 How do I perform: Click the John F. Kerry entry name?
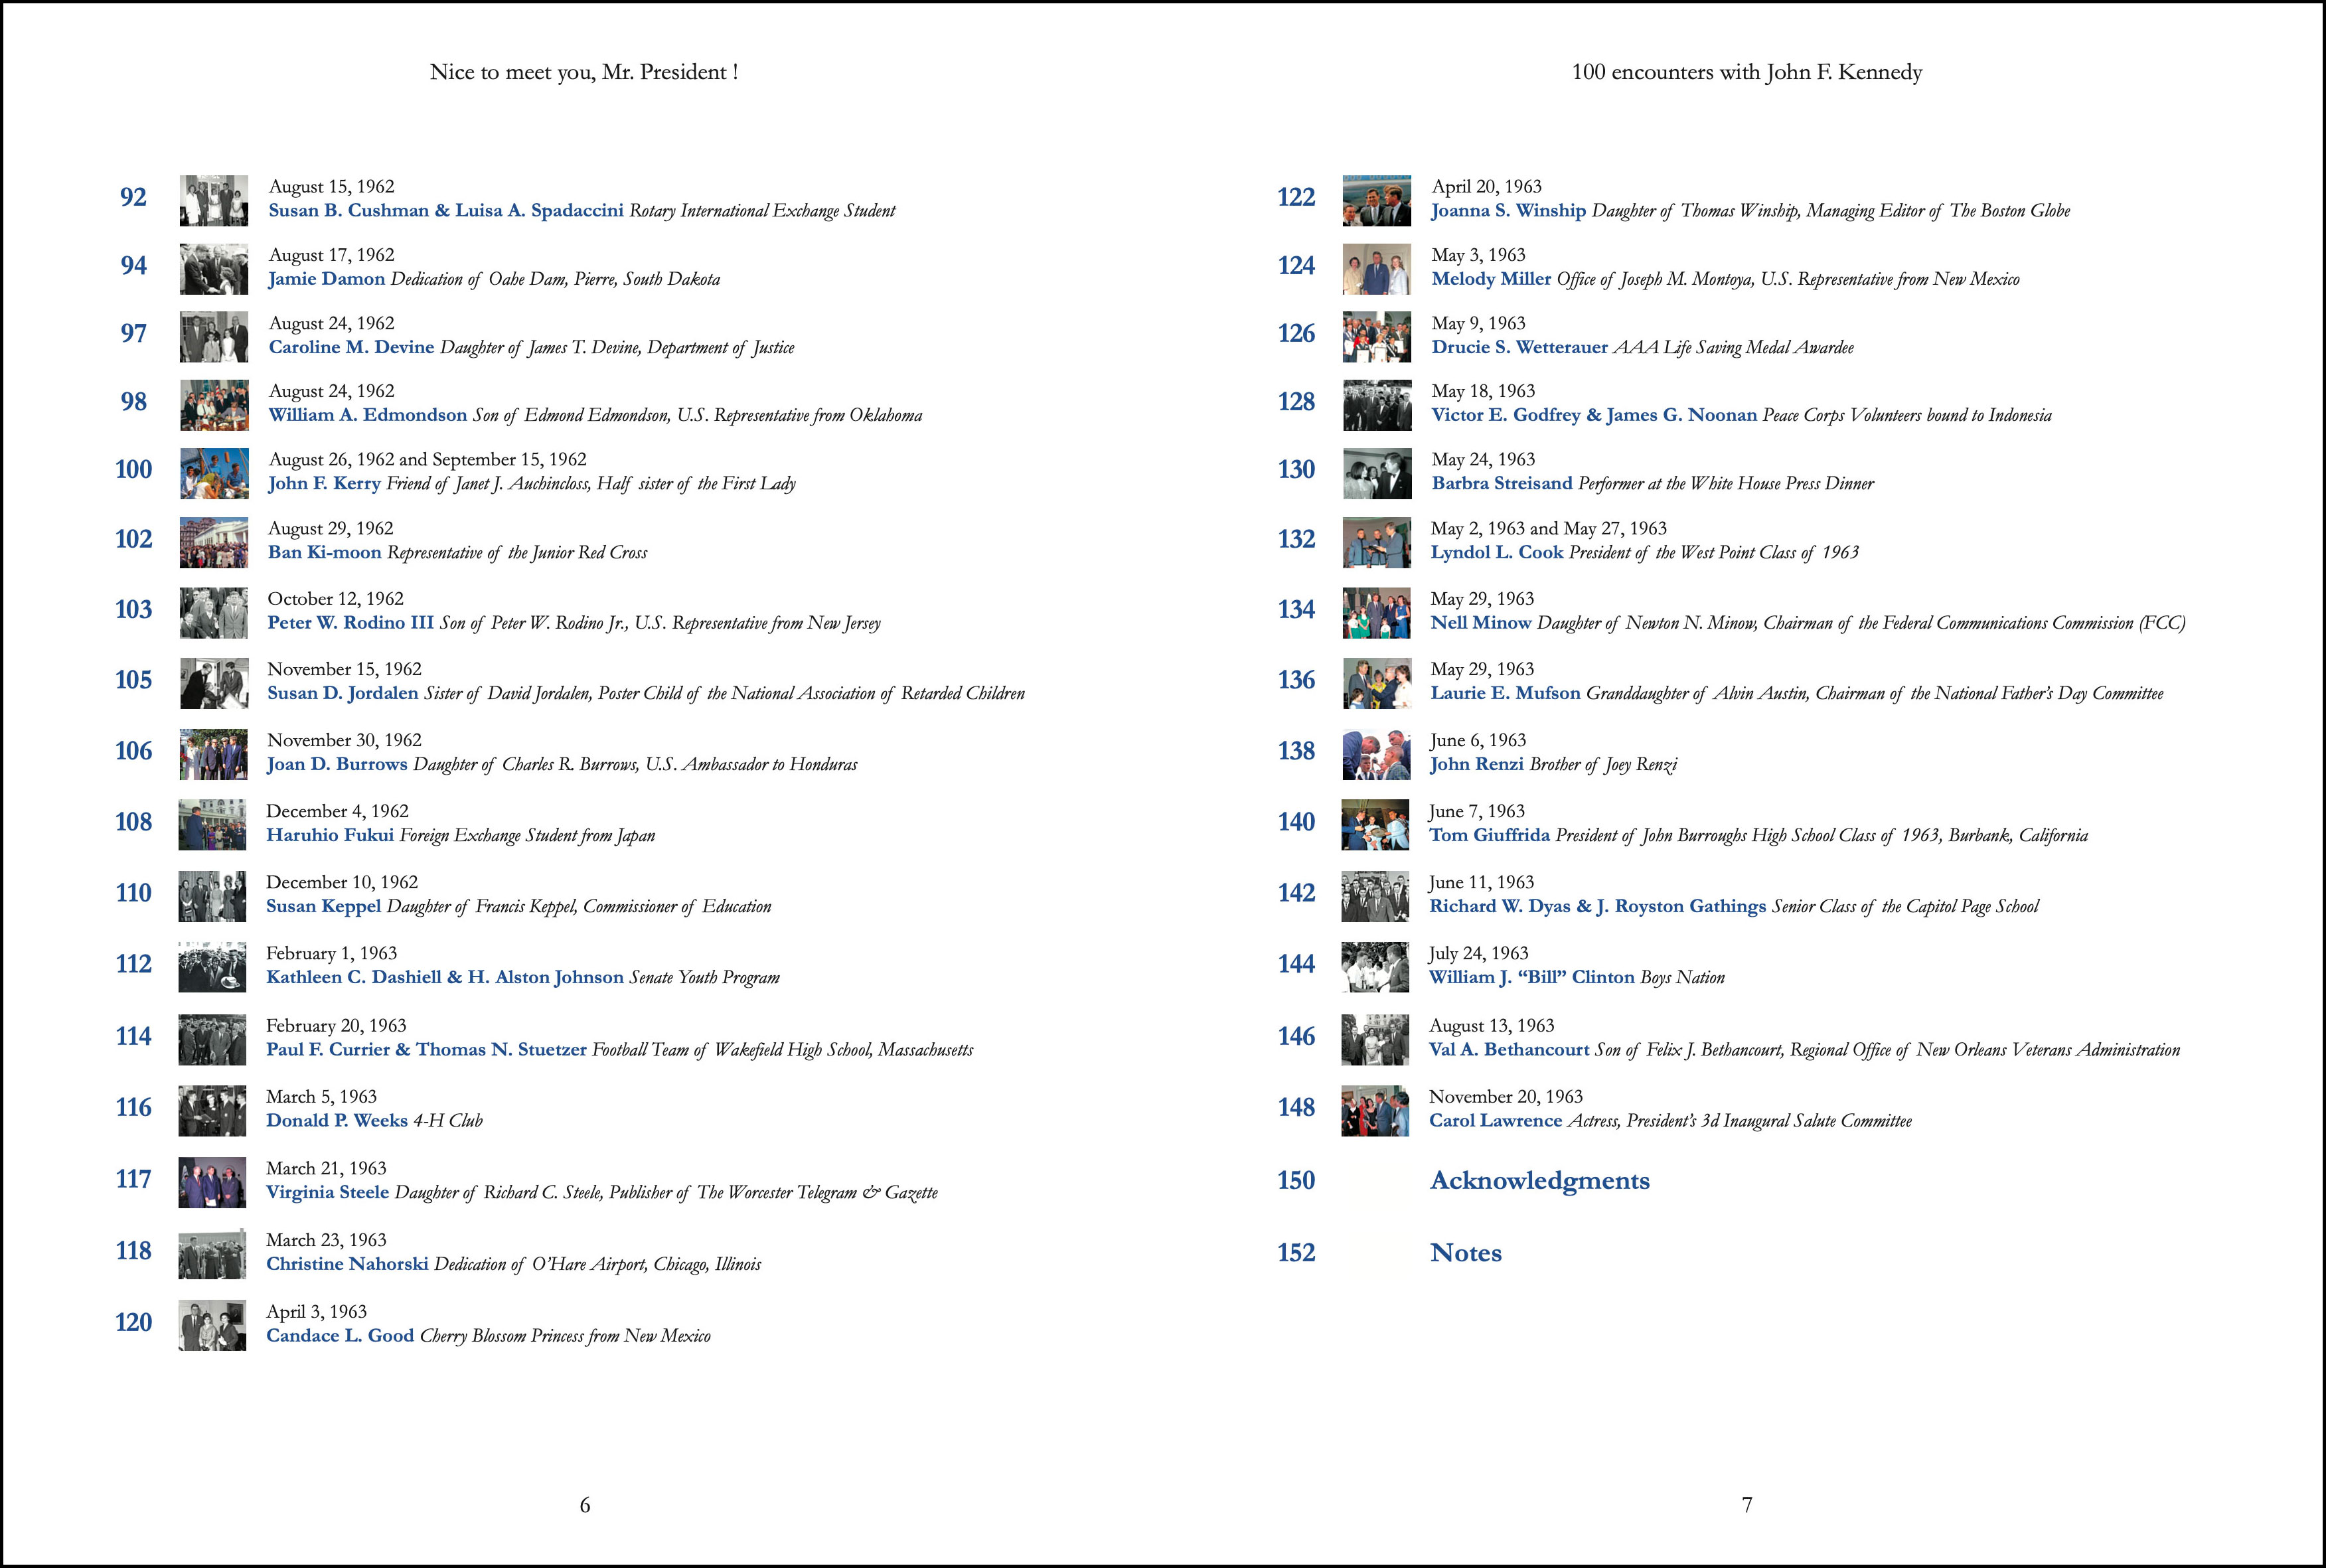coord(324,483)
